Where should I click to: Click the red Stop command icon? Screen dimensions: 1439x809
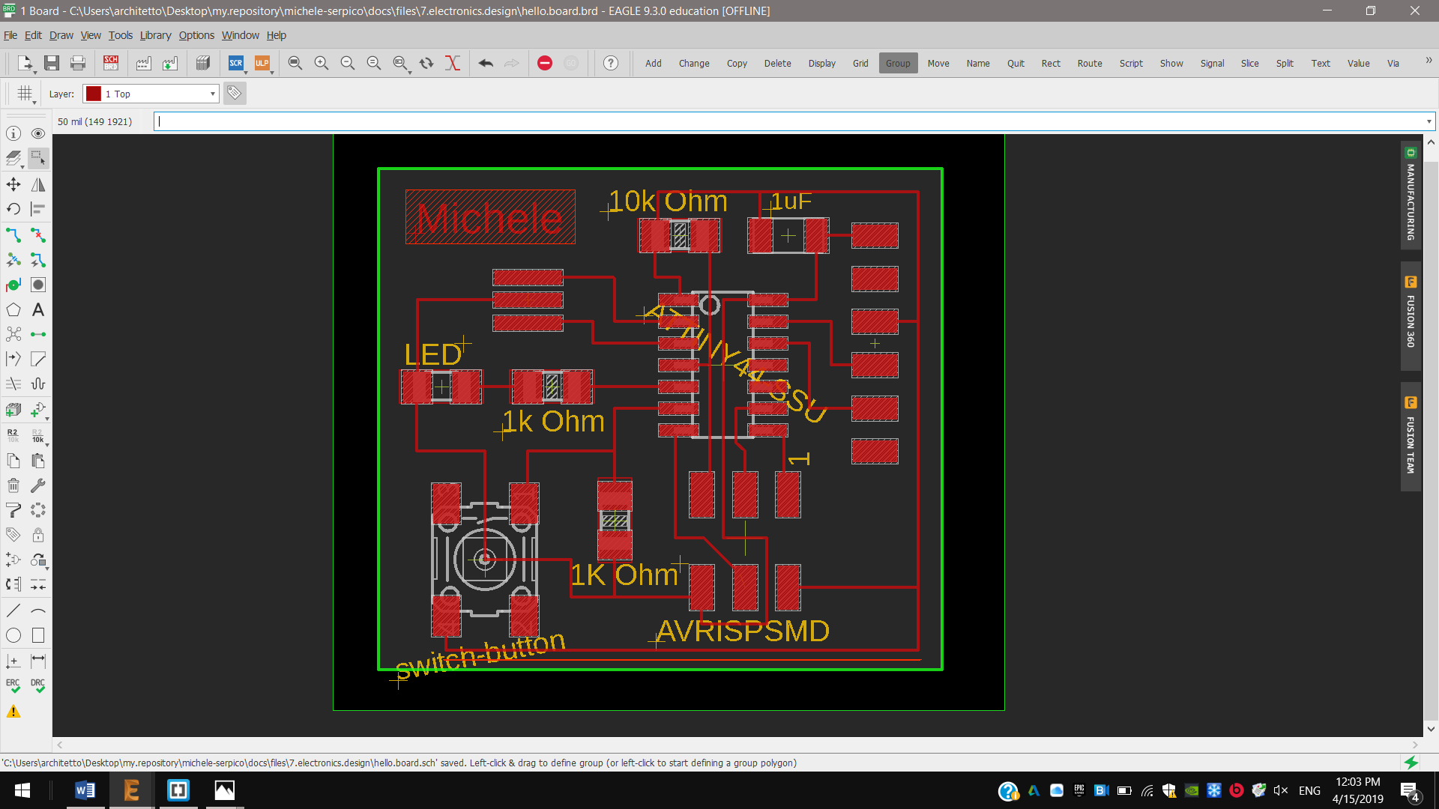545,63
